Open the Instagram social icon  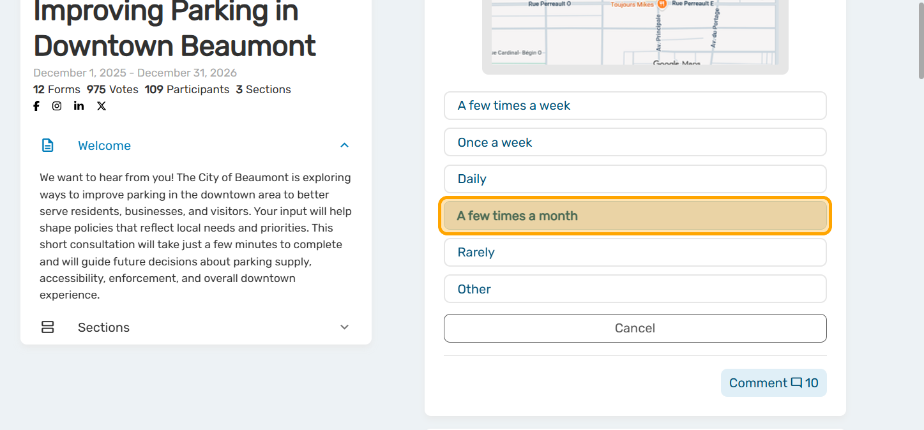pyautogui.click(x=57, y=106)
